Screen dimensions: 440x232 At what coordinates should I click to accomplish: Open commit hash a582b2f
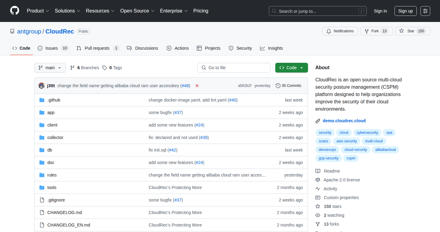pyautogui.click(x=244, y=86)
